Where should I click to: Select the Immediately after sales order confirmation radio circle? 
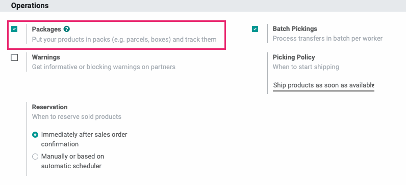point(35,135)
